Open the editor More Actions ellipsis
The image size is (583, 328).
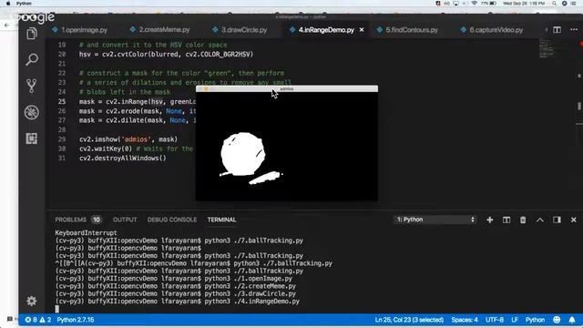coord(574,30)
